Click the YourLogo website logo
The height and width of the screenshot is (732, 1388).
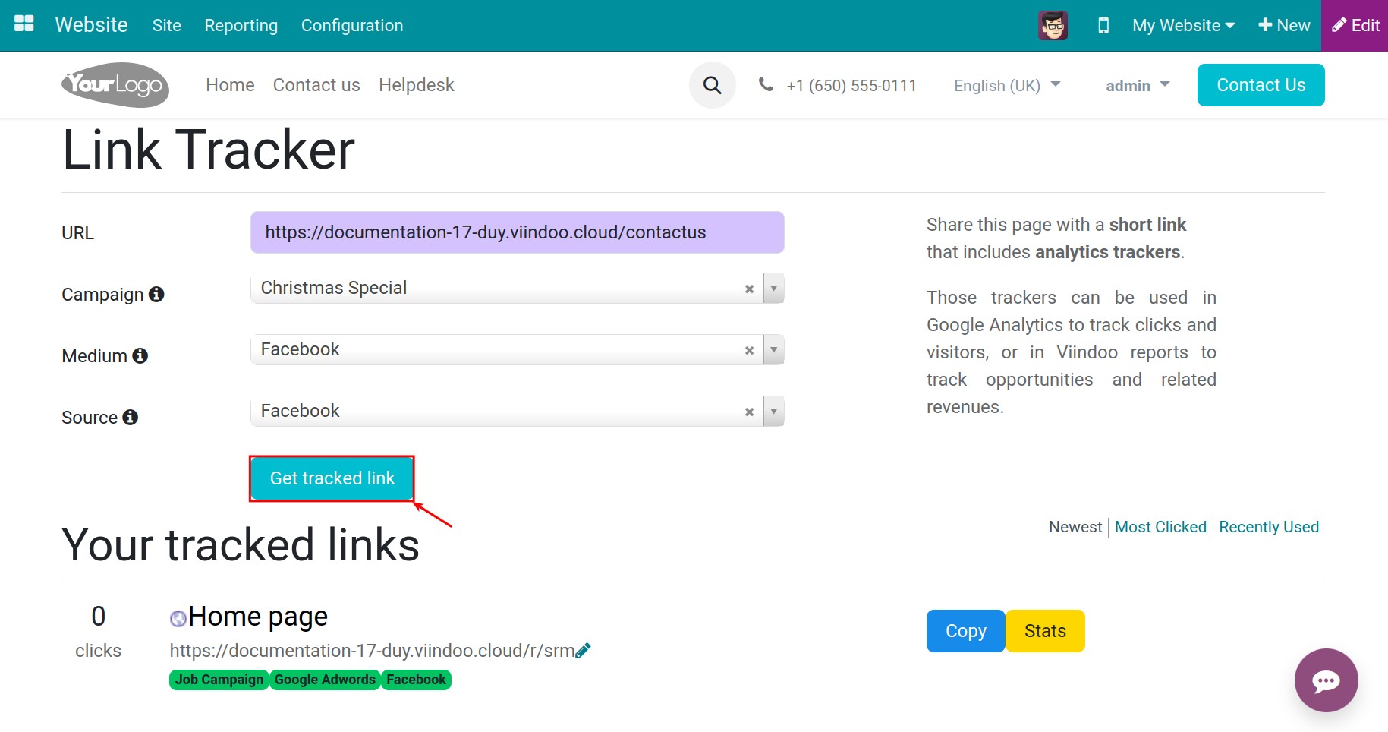(x=115, y=84)
